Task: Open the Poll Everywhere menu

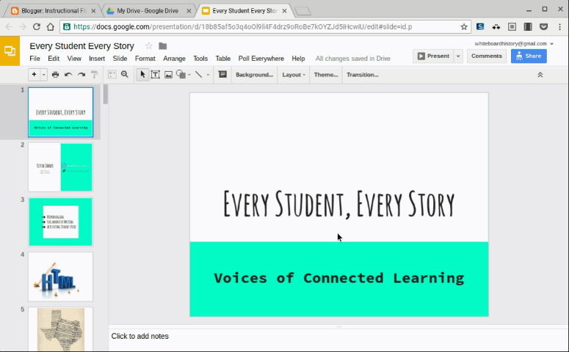Action: pyautogui.click(x=261, y=59)
